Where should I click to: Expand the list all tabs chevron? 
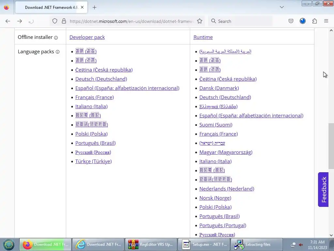pyautogui.click(x=282, y=7)
